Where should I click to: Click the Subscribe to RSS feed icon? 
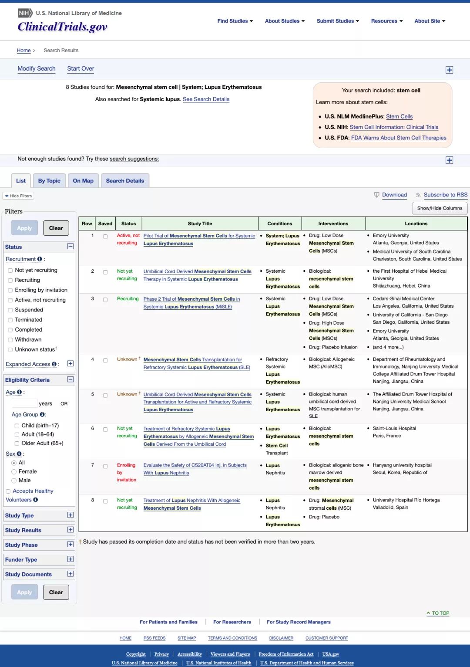tap(418, 195)
